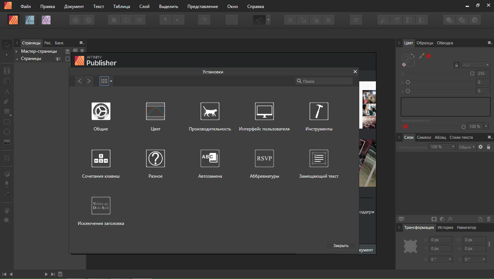Open Инструменты hammer settings icon
The height and width of the screenshot is (279, 494).
319,111
